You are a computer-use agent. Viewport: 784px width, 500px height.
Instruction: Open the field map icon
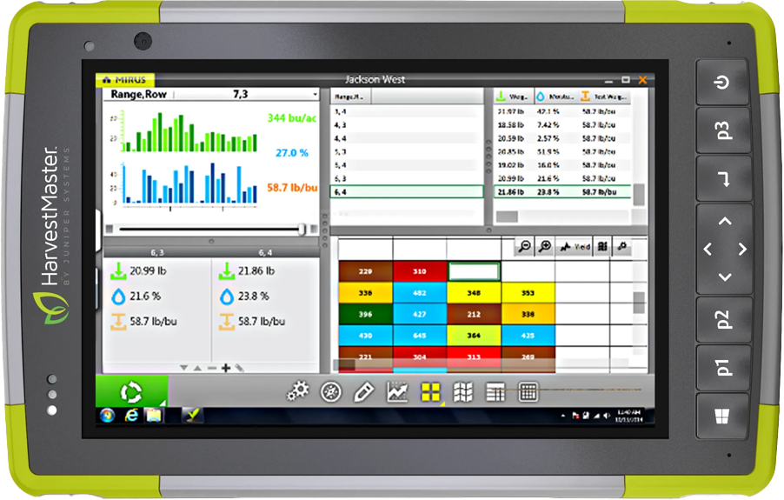click(x=462, y=392)
